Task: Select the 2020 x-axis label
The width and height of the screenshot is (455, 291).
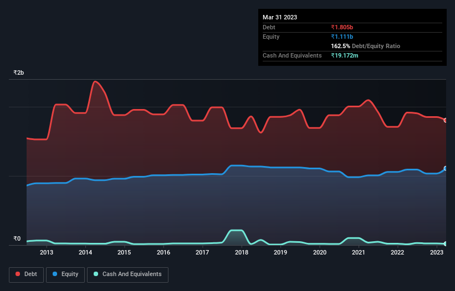Action: (x=319, y=252)
